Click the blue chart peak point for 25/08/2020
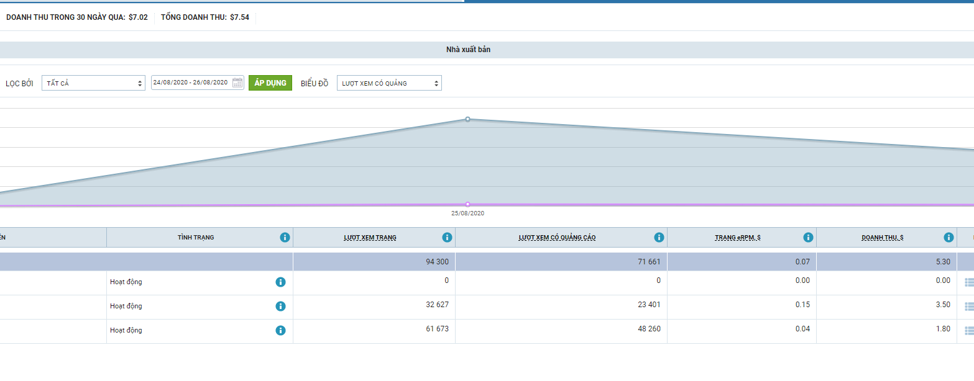974x381 pixels. click(467, 119)
